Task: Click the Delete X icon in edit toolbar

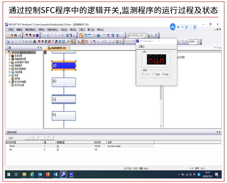Action: coord(23,42)
